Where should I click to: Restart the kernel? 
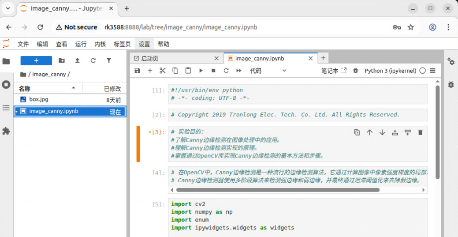pyautogui.click(x=226, y=71)
